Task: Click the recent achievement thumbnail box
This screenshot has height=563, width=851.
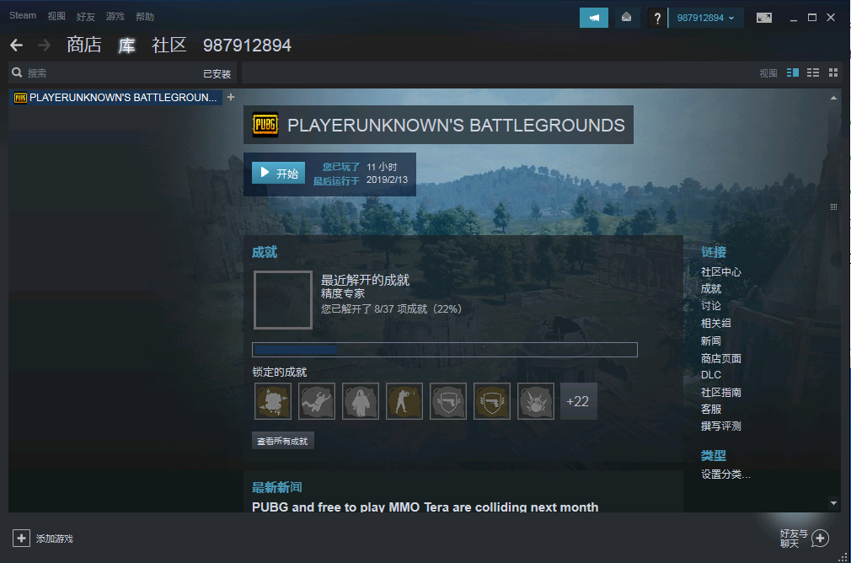Action: coord(283,300)
